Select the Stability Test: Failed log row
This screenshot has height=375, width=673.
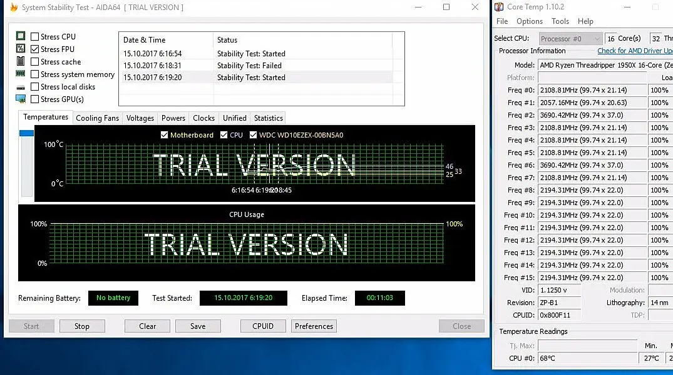click(249, 66)
